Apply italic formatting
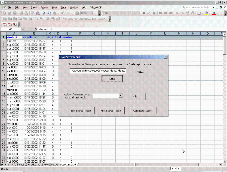227x172 pixels. [x=149, y=13]
